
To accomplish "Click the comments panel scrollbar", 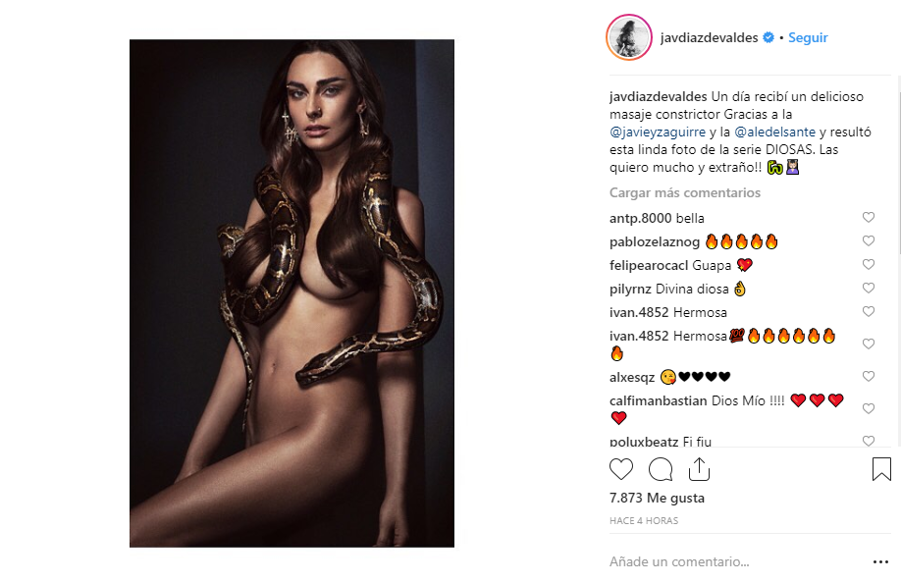I will (898, 166).
